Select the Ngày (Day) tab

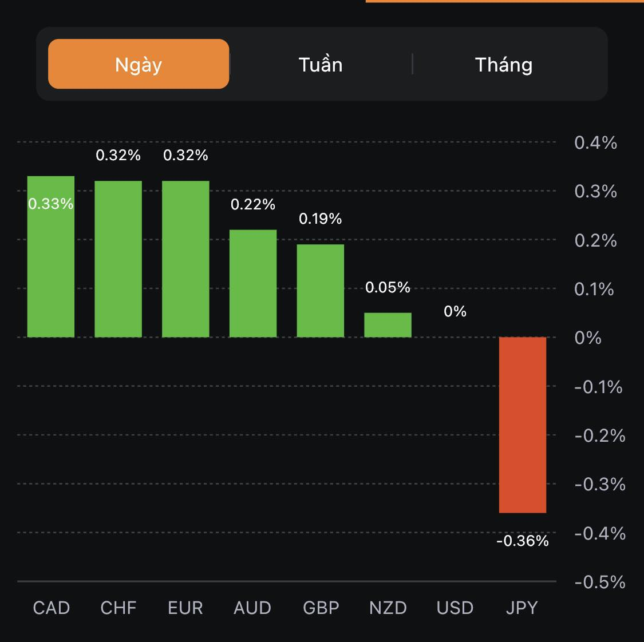point(139,64)
